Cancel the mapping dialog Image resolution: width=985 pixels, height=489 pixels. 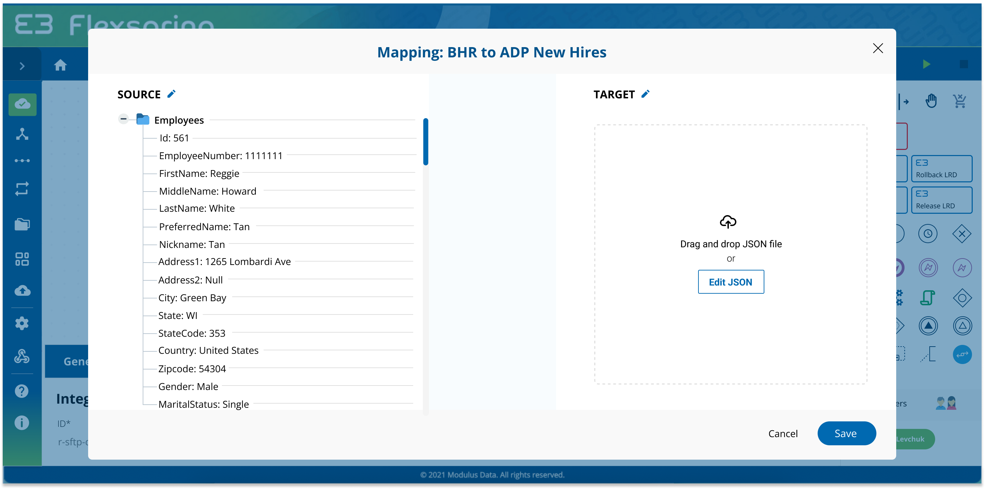(x=783, y=434)
